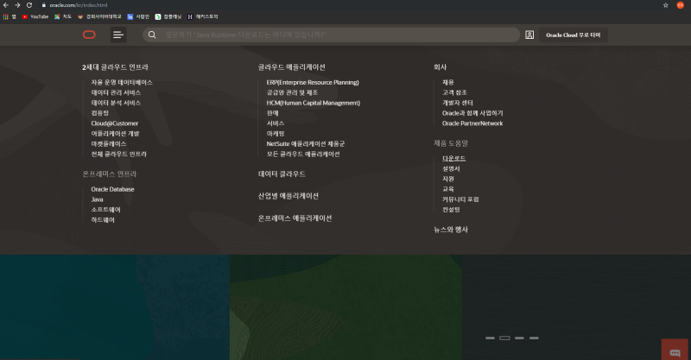View site info via the lock icon
This screenshot has height=360, width=691.
coord(44,5)
